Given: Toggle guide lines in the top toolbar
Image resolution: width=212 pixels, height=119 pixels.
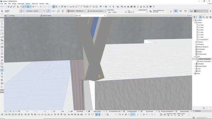Looking at the screenshot, I should 24,7.
